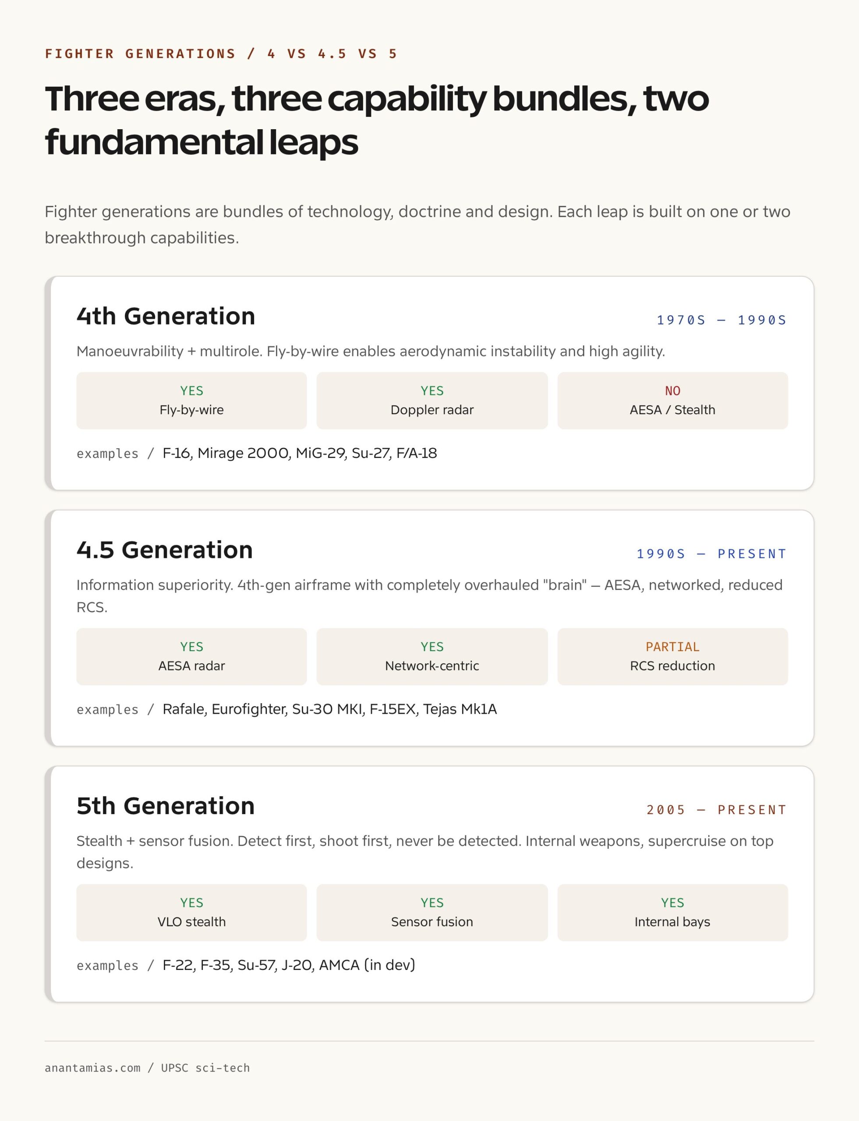Select the AESA radar chip
The width and height of the screenshot is (859, 1121).
click(191, 656)
